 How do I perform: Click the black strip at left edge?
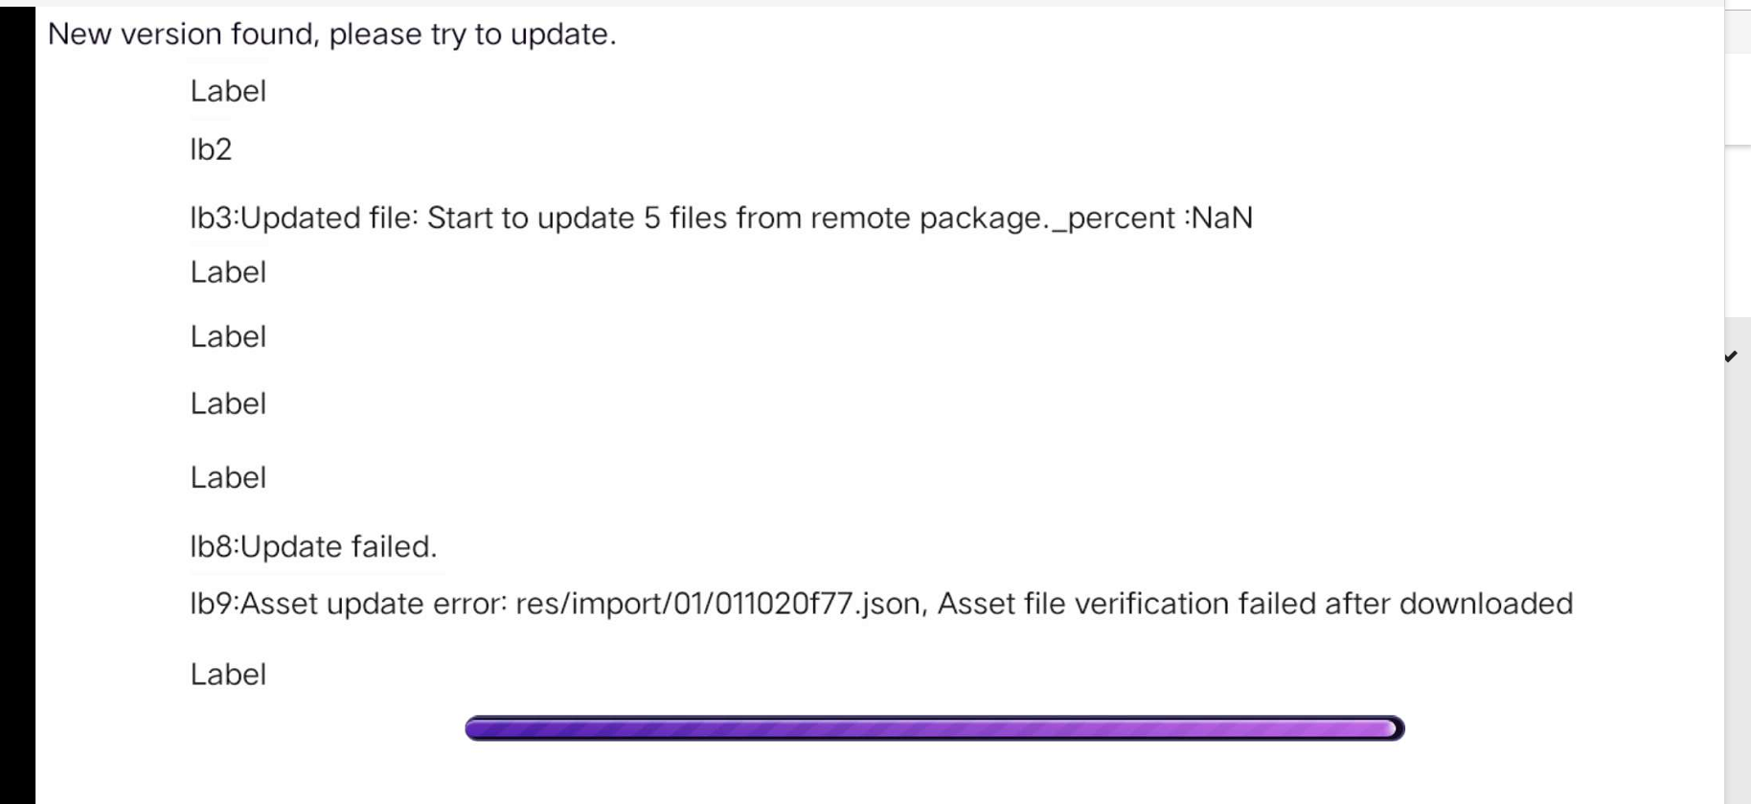(x=17, y=402)
